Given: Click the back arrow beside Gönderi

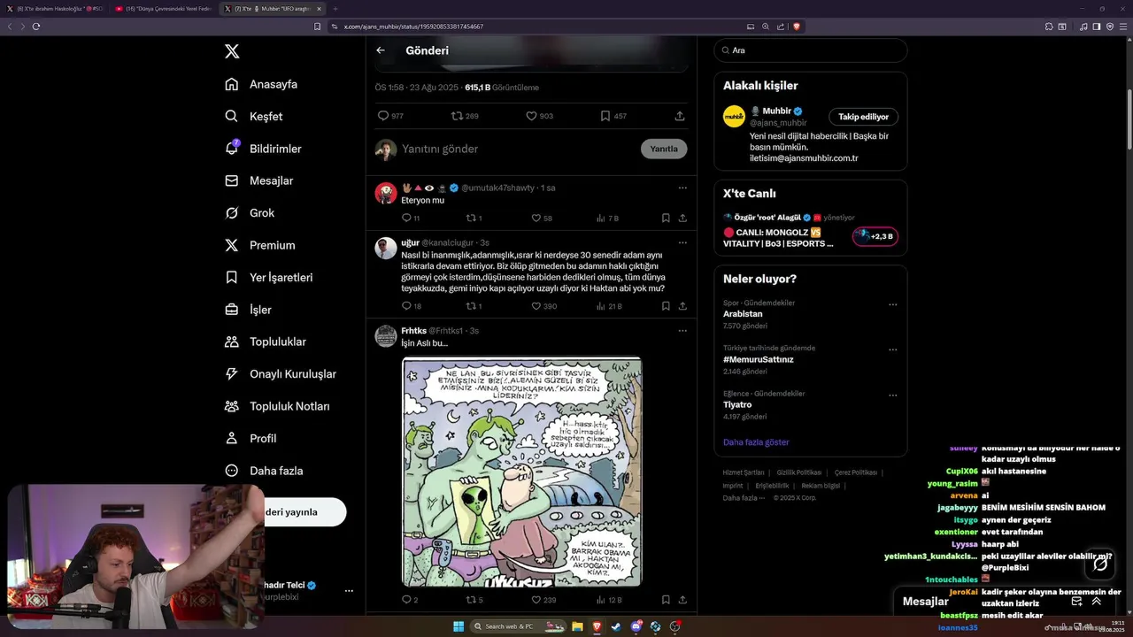Looking at the screenshot, I should pos(381,50).
